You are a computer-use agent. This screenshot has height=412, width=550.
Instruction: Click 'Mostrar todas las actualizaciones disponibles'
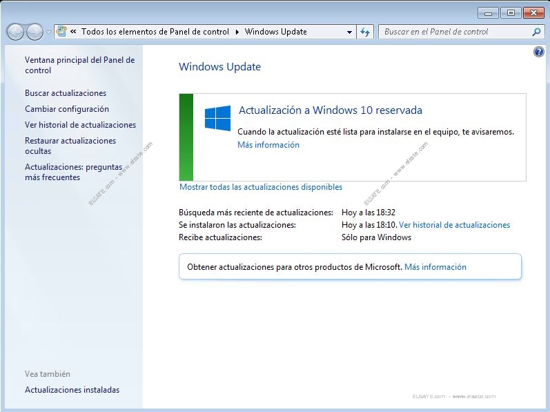(261, 187)
